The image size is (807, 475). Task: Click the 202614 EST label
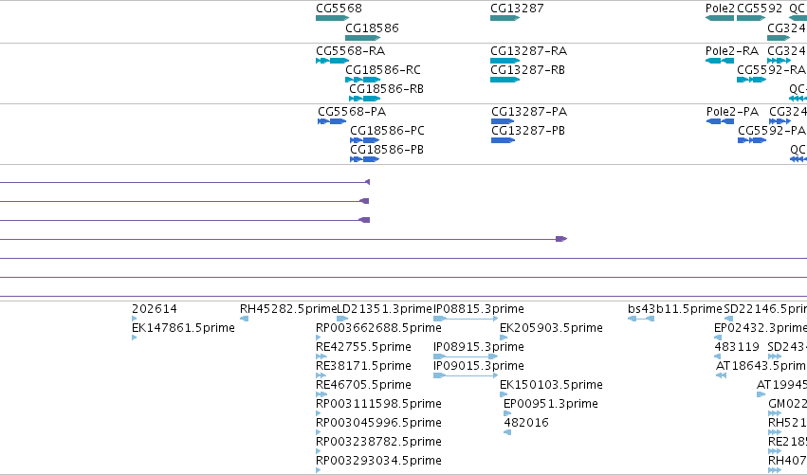click(155, 309)
